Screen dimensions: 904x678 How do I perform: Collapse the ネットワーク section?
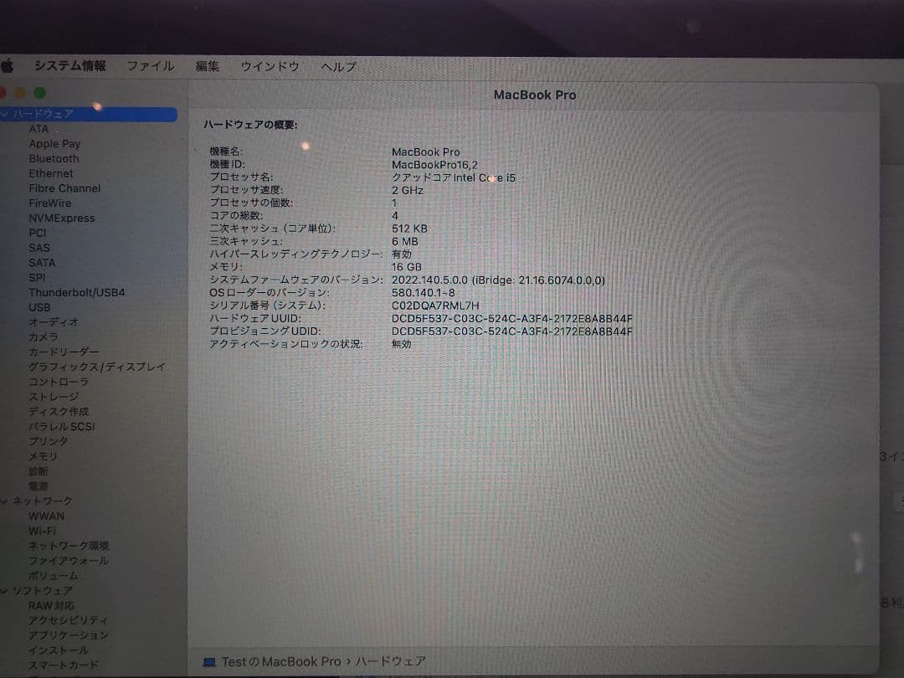[x=7, y=500]
